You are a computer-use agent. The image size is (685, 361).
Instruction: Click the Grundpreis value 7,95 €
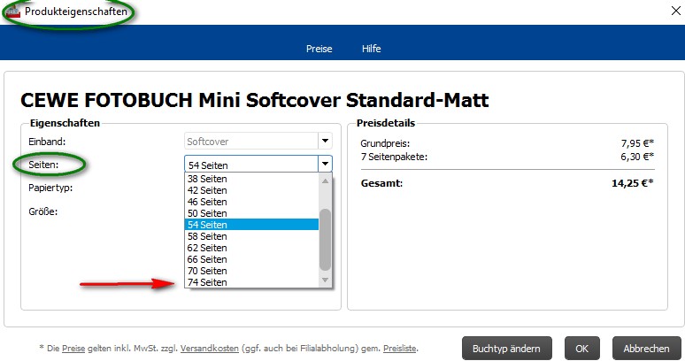point(637,143)
